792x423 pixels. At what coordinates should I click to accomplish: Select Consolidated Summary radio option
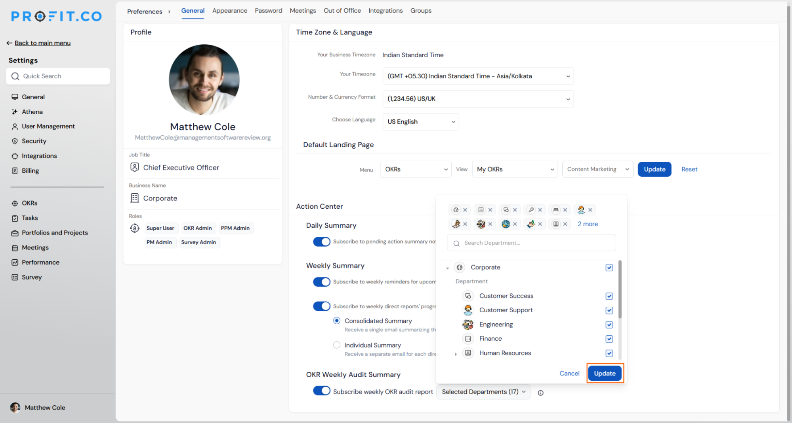[337, 321]
